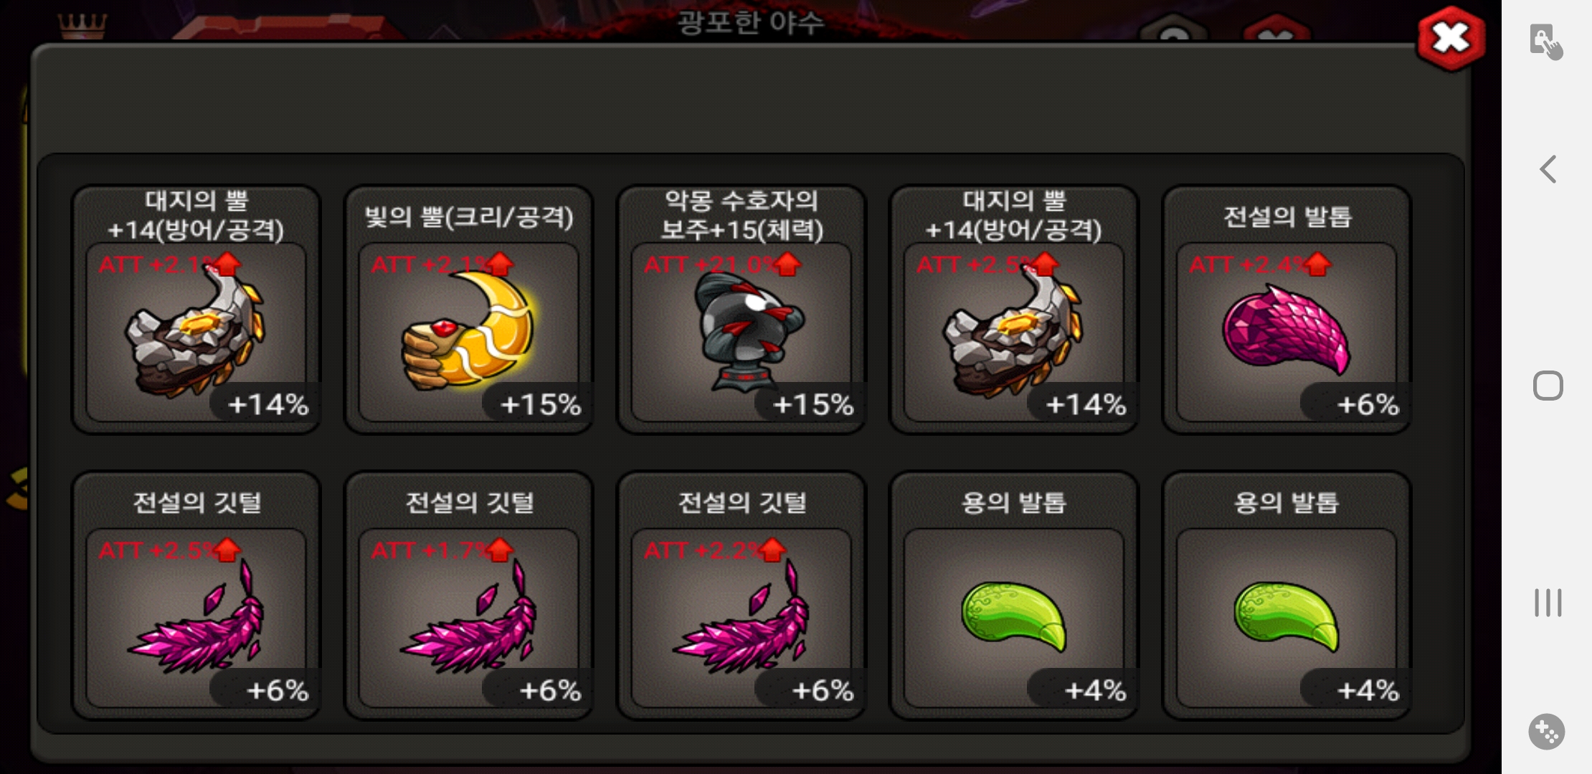Screen dimensions: 1592x774
Task: Open Android recent apps
Action: click(x=1548, y=602)
